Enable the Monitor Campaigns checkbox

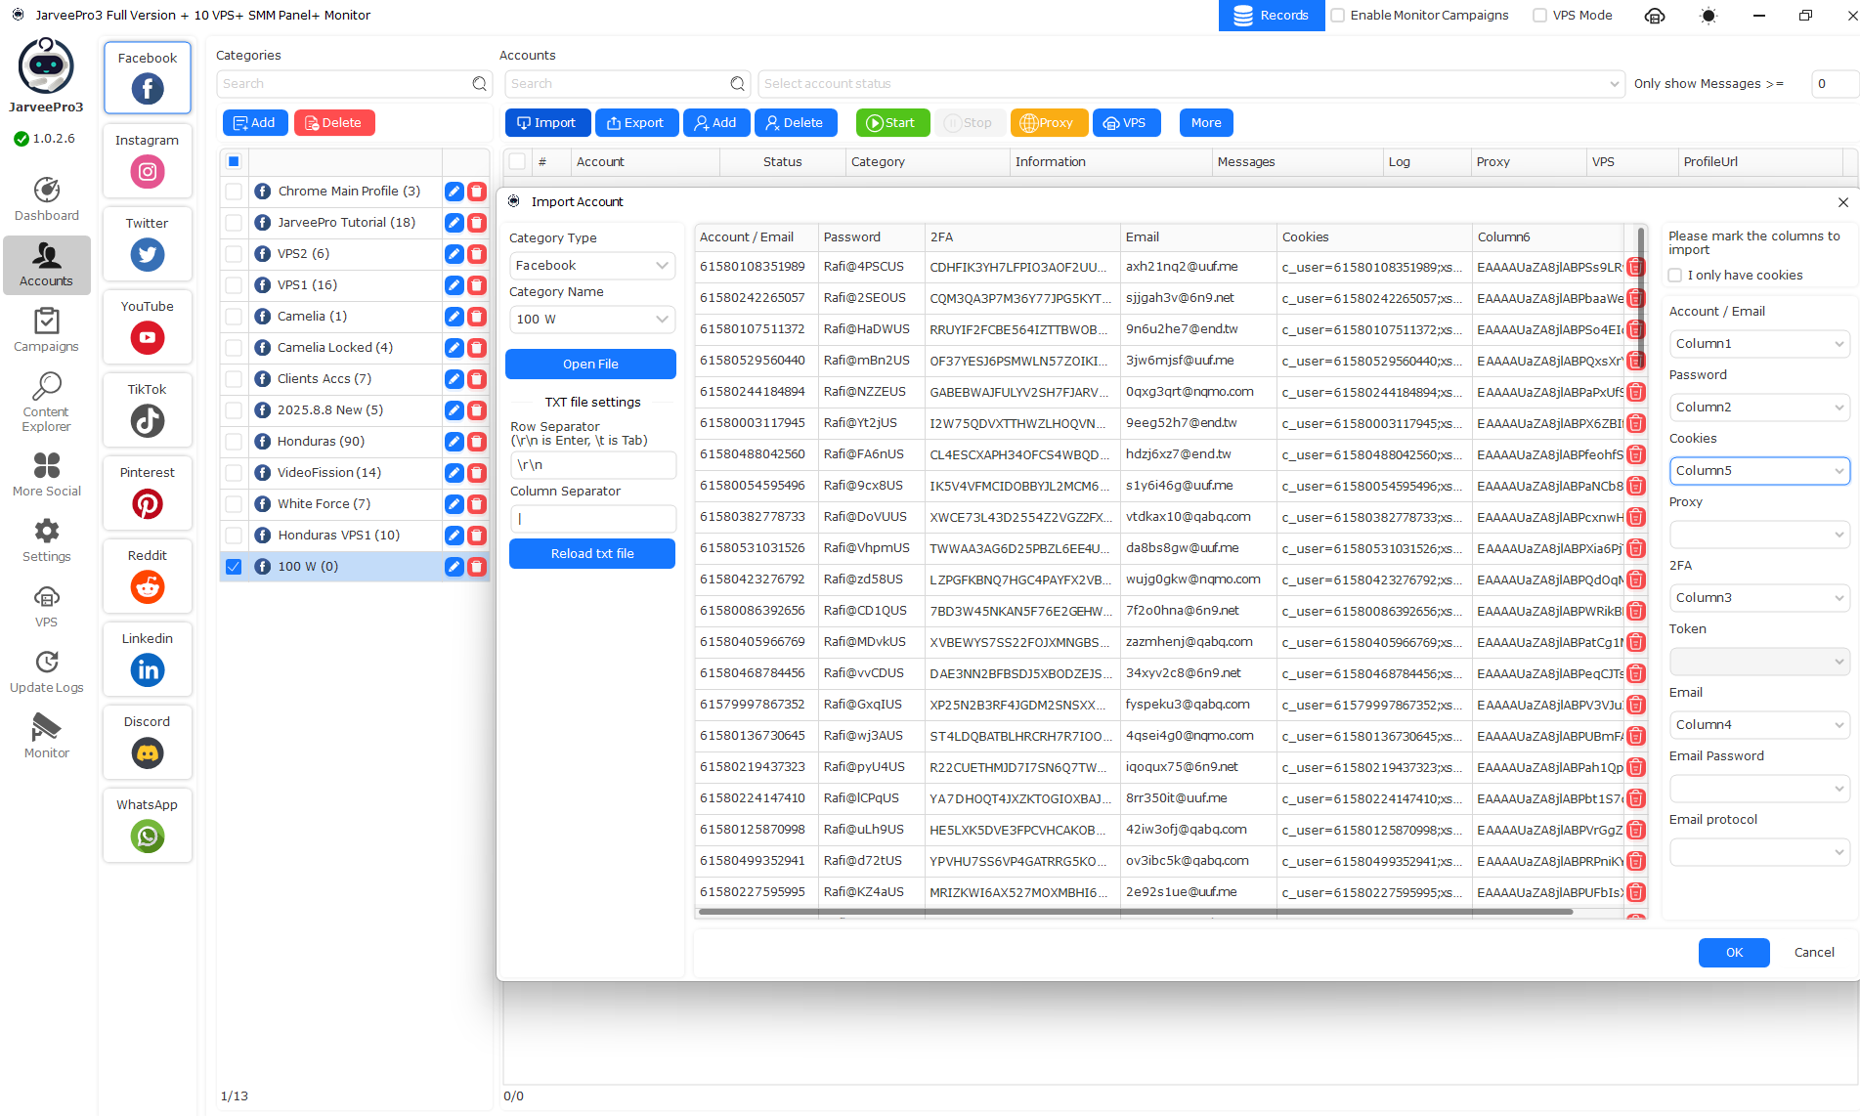tap(1338, 16)
